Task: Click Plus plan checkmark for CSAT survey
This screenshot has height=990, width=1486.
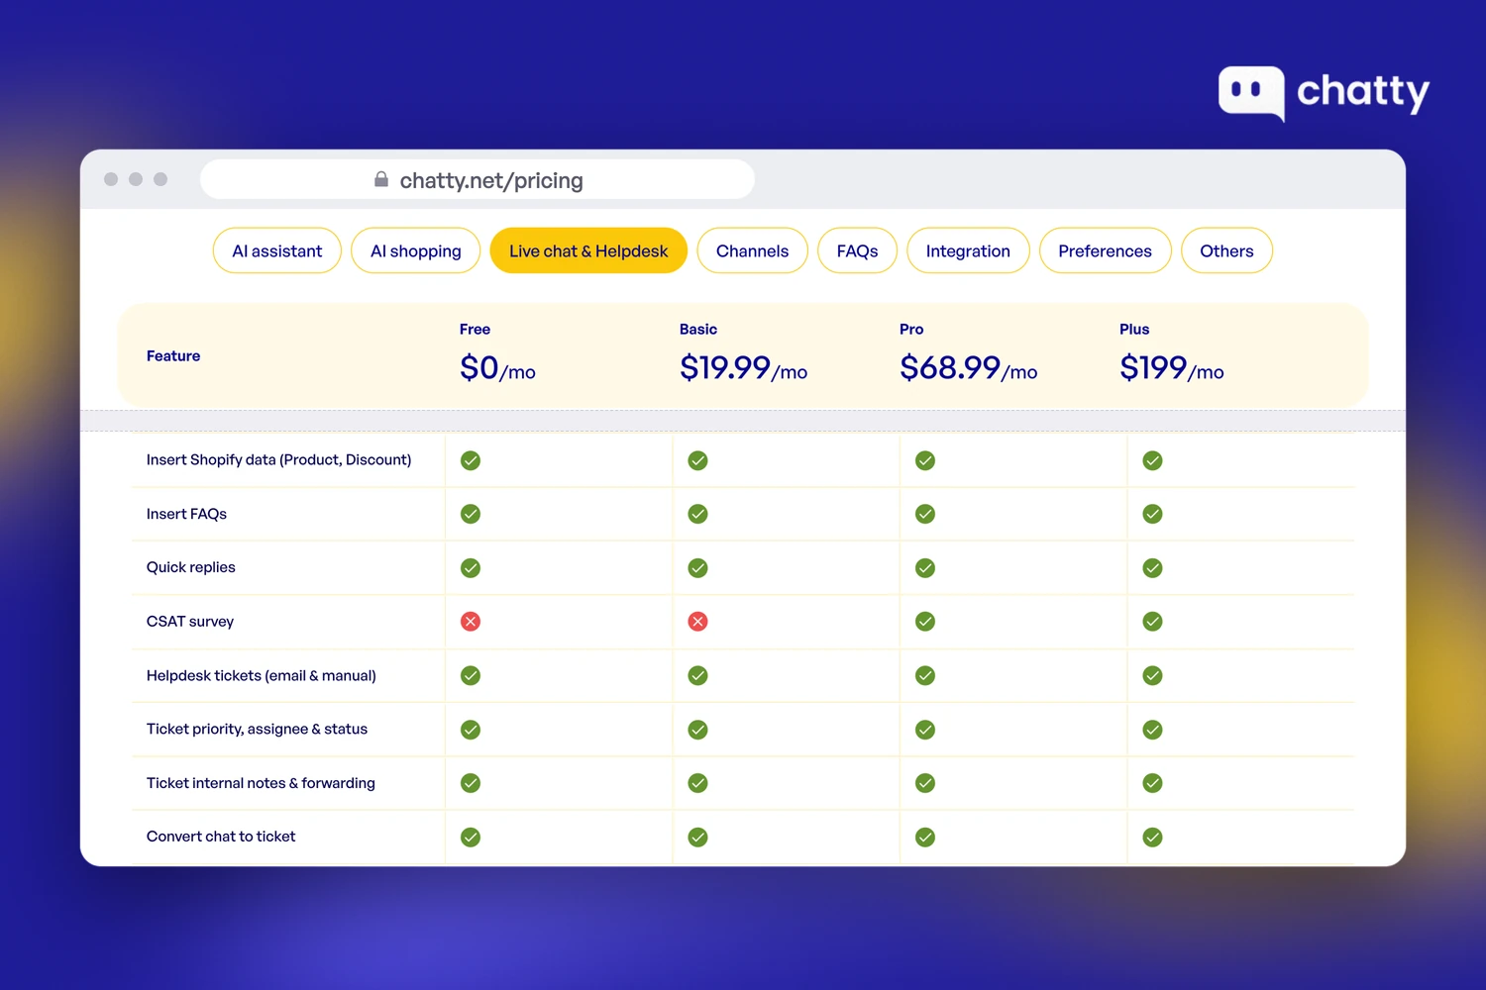Action: point(1153,622)
